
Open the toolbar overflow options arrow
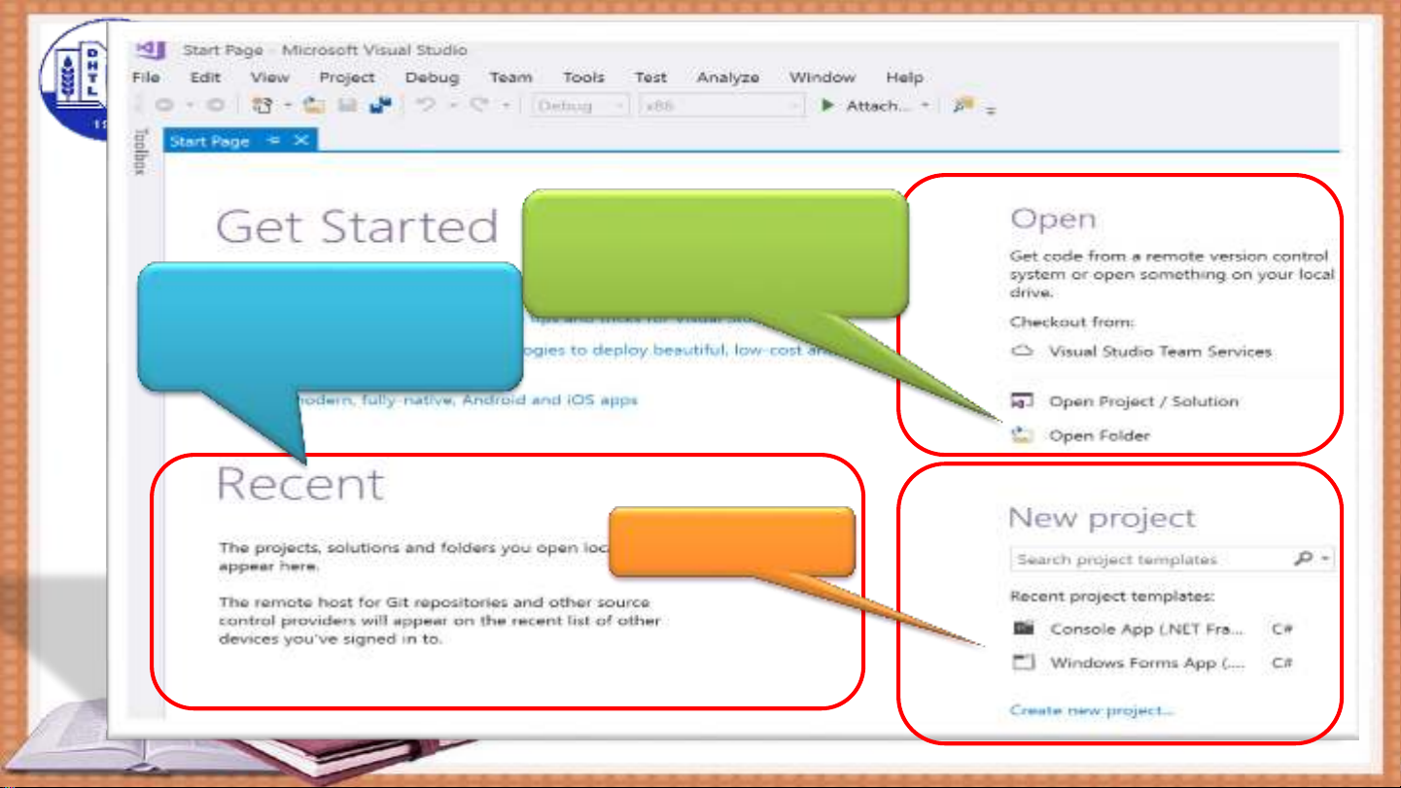coord(992,111)
